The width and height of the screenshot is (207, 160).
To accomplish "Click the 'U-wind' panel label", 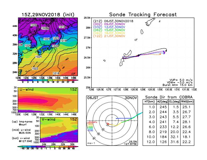I will click(27, 90).
